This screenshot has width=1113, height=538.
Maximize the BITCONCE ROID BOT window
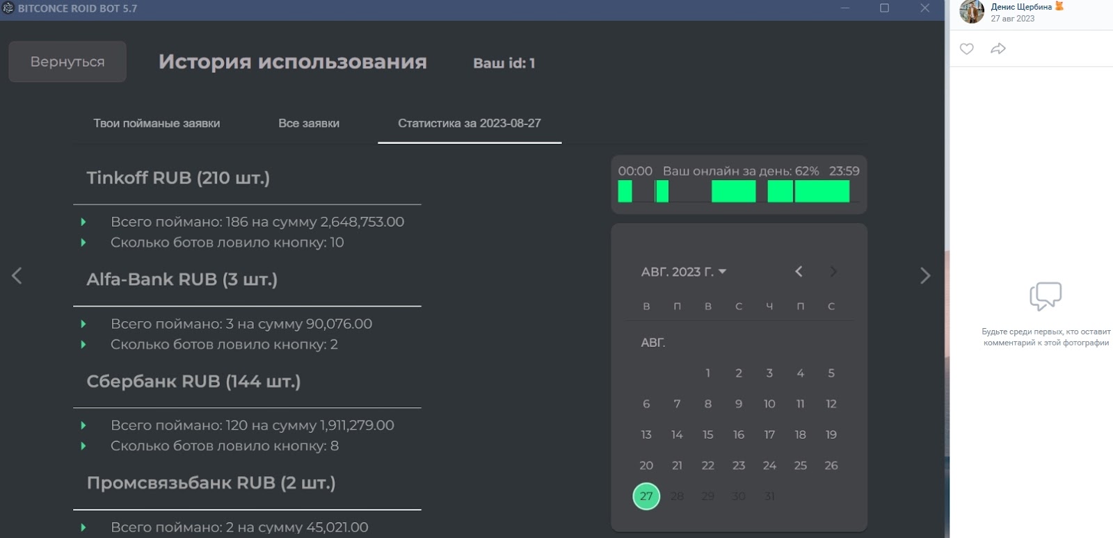point(885,8)
